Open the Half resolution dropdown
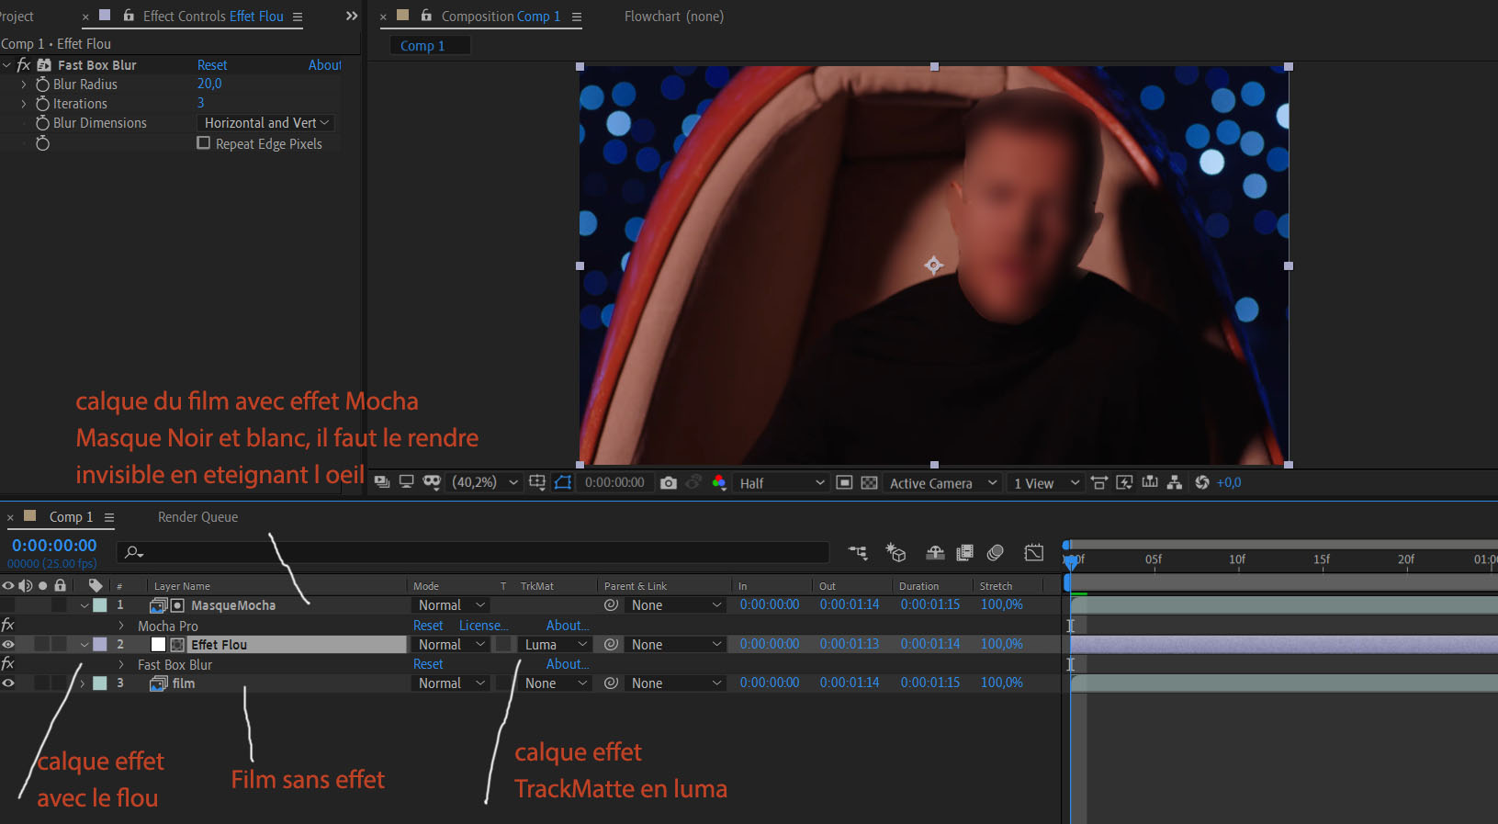The image size is (1498, 824). click(782, 482)
